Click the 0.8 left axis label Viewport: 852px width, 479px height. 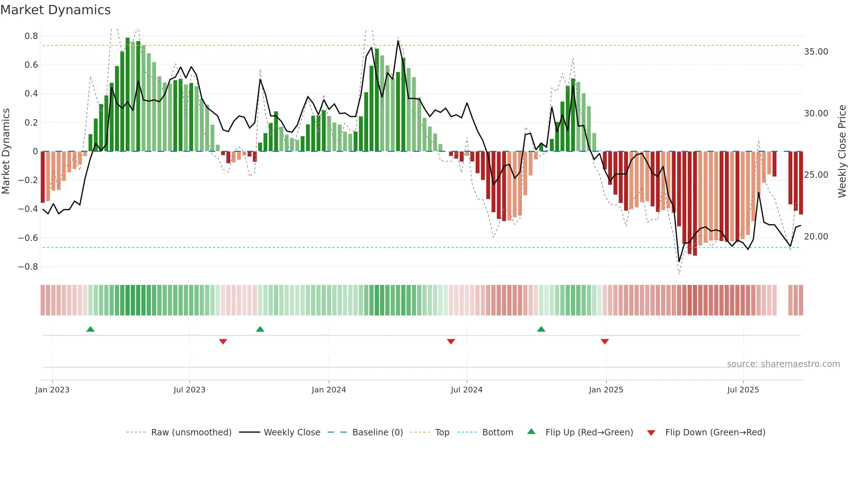(31, 36)
